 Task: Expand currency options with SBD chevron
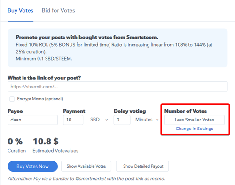point(107,120)
